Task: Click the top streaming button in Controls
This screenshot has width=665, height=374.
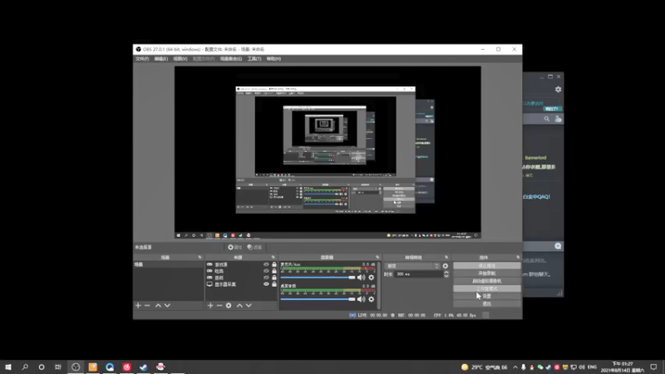Action: 487,266
